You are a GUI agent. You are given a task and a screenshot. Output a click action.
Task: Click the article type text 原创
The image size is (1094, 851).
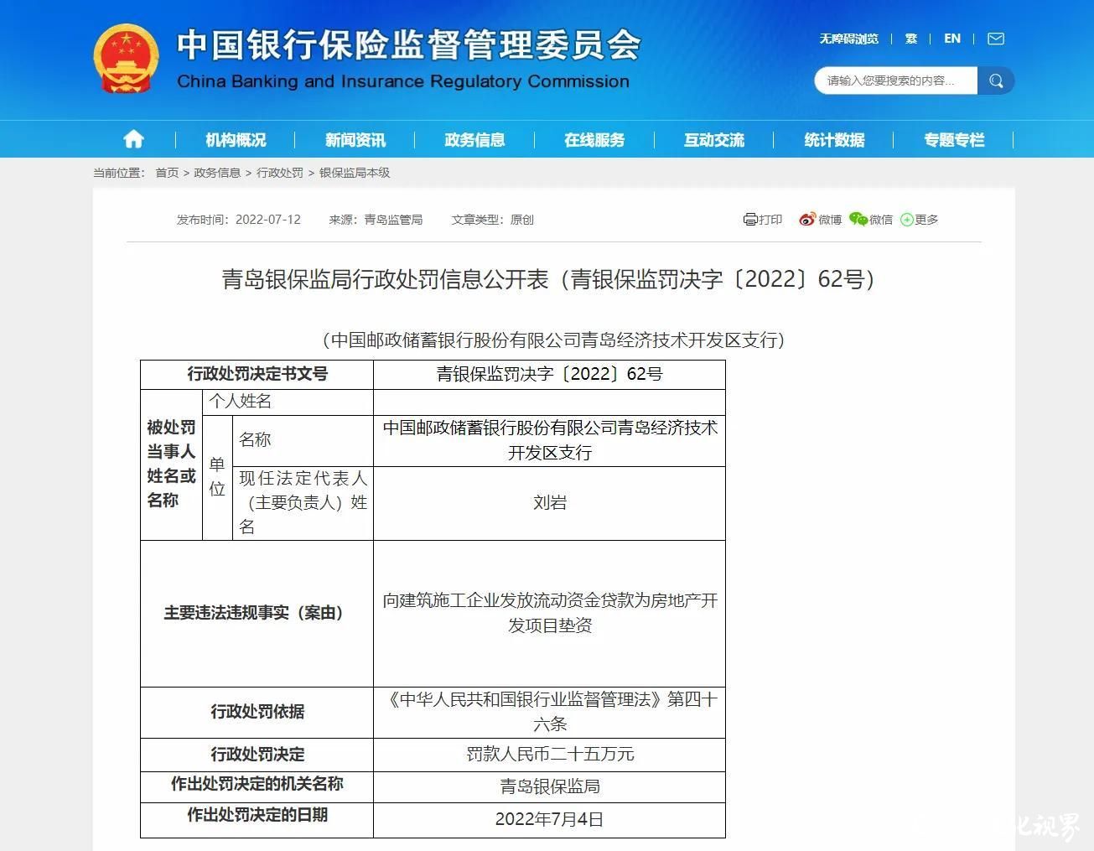(522, 220)
